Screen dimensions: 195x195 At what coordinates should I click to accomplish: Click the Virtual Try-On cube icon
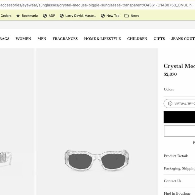(x=170, y=104)
